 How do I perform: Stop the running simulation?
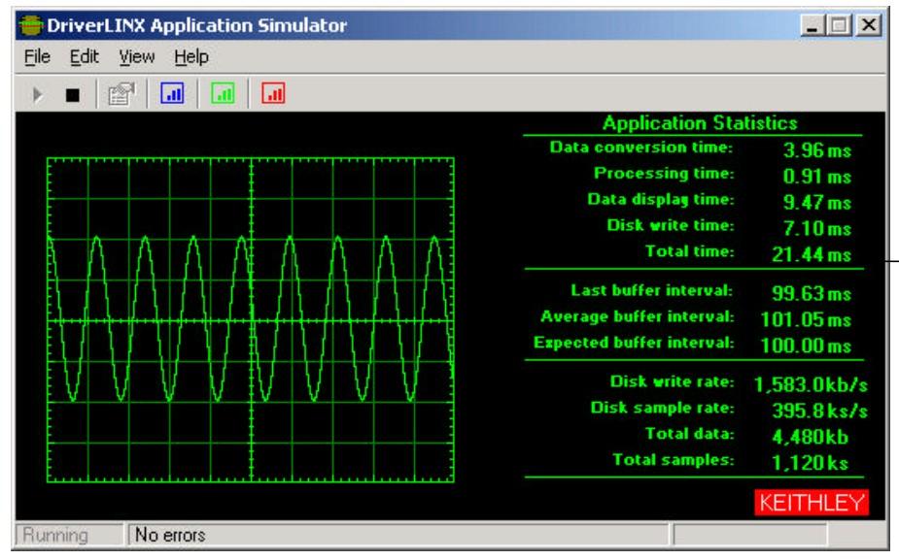(x=72, y=94)
